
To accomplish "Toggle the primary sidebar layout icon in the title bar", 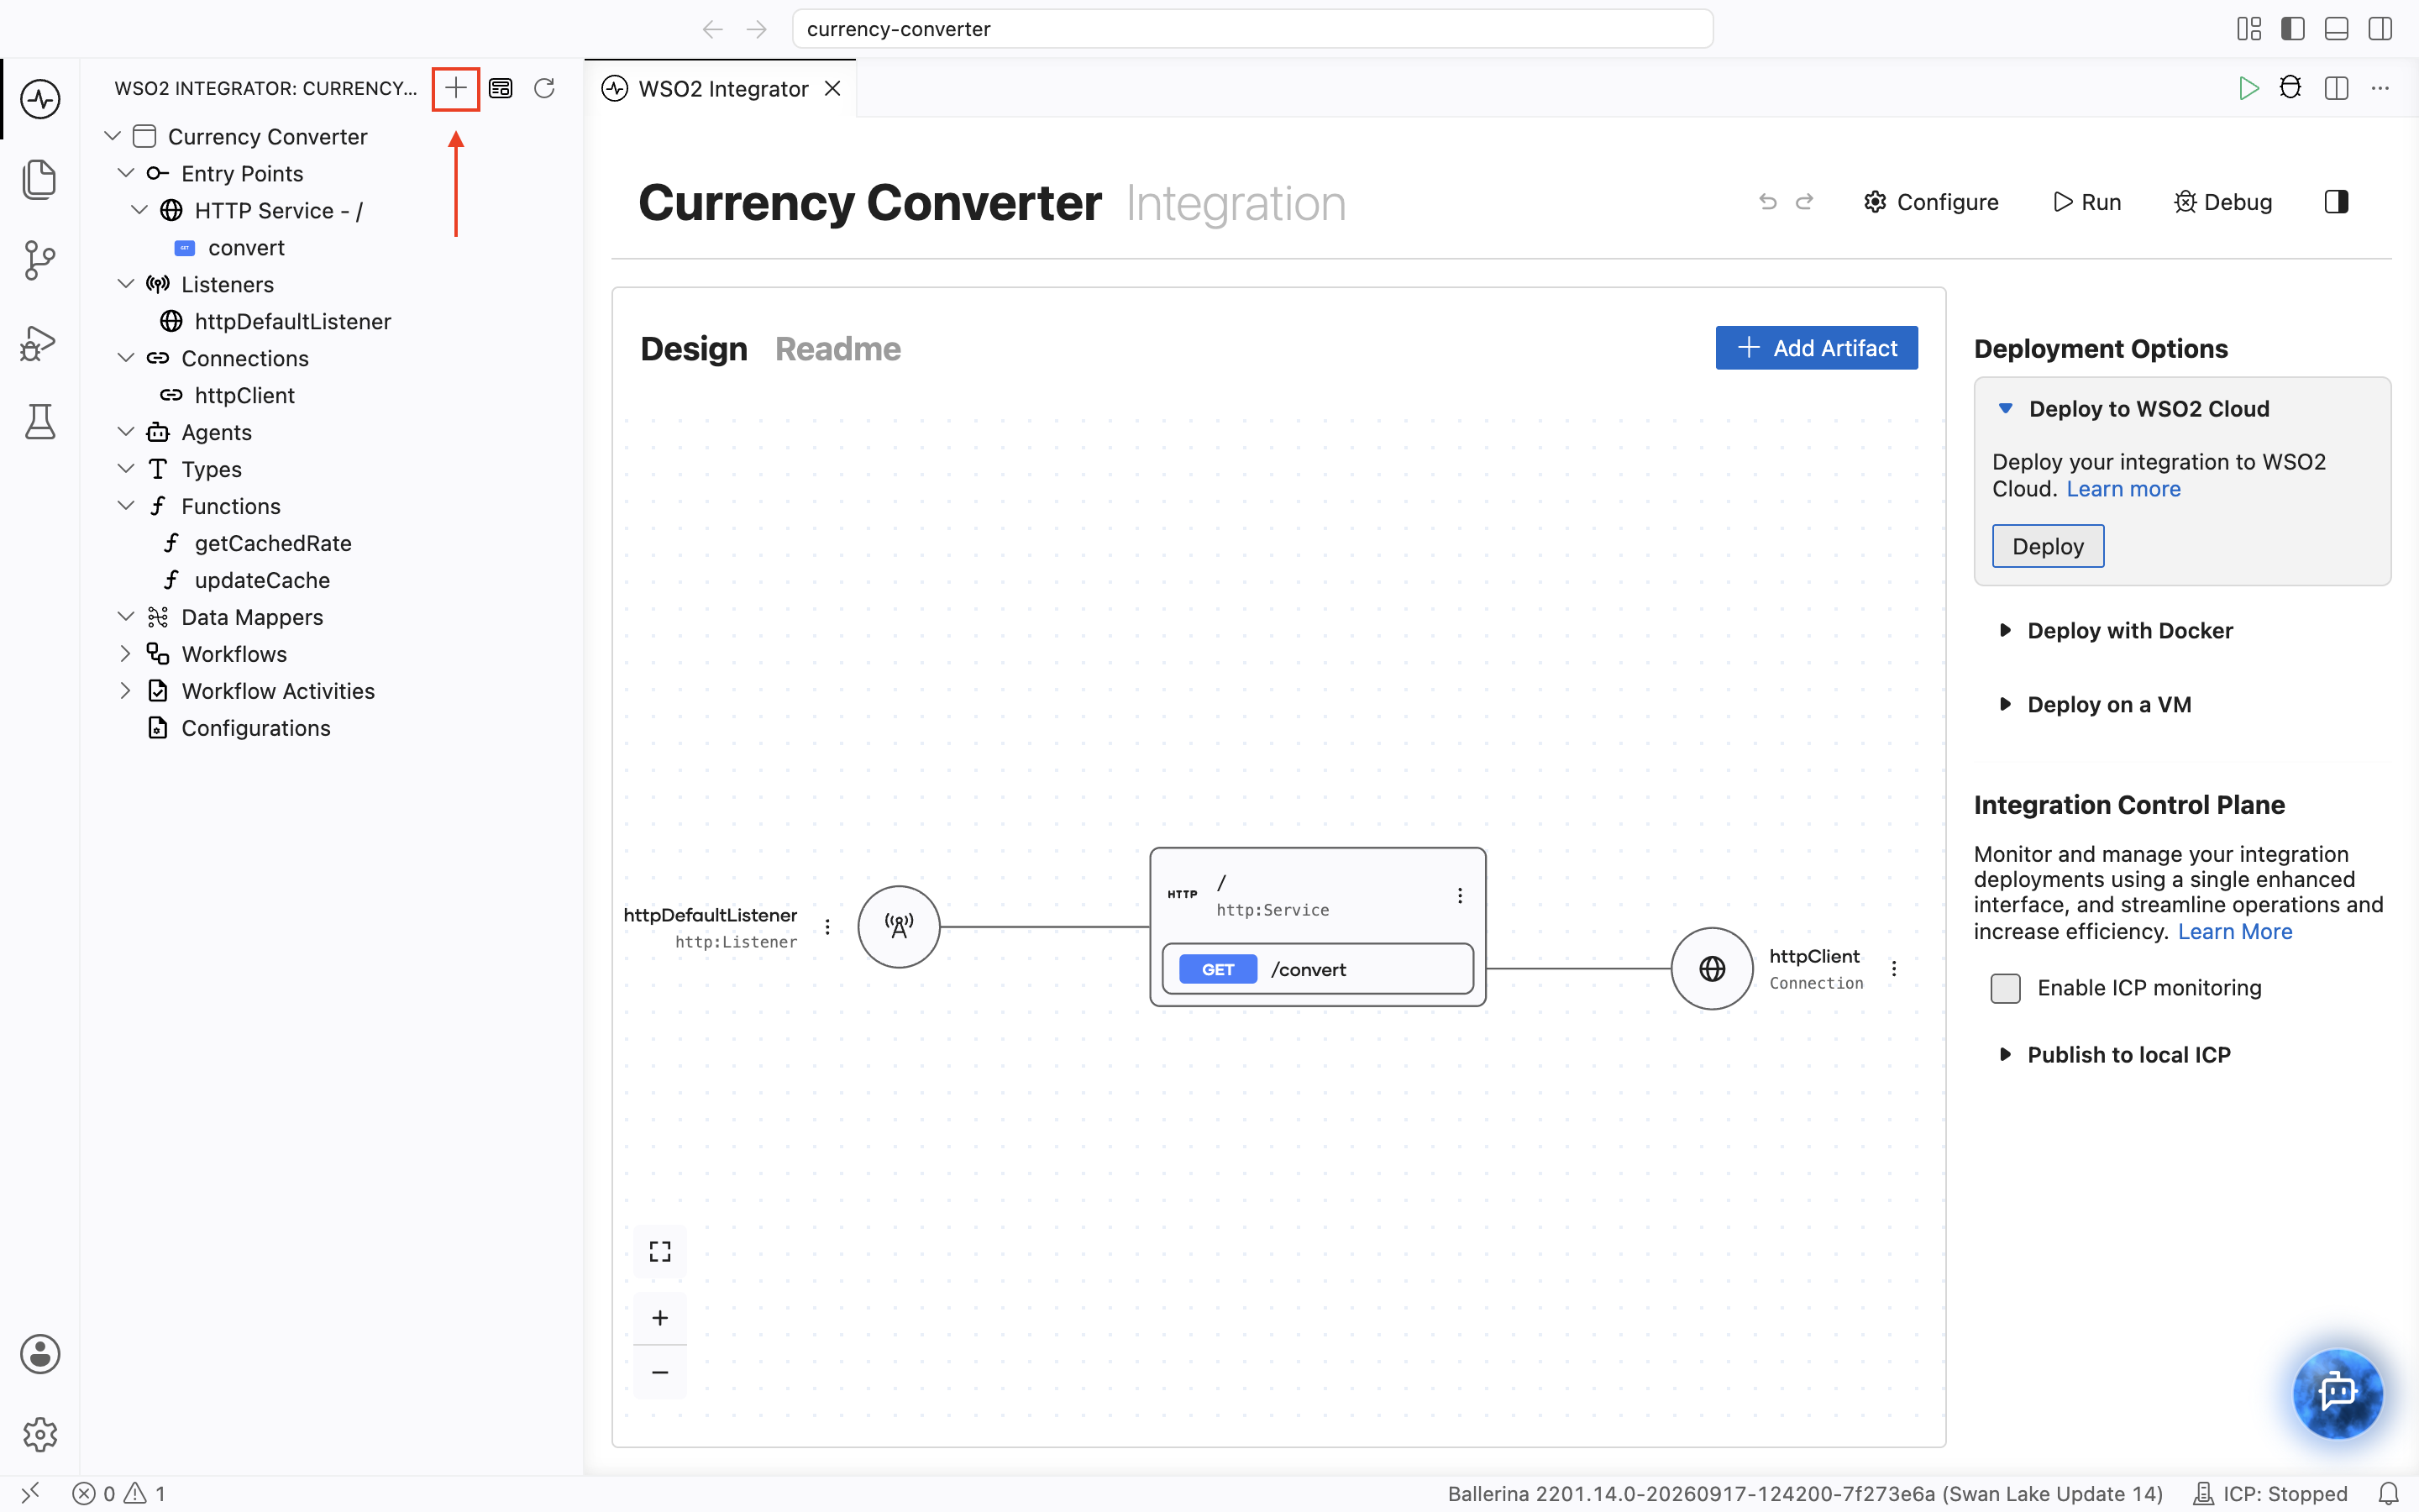I will (2293, 29).
